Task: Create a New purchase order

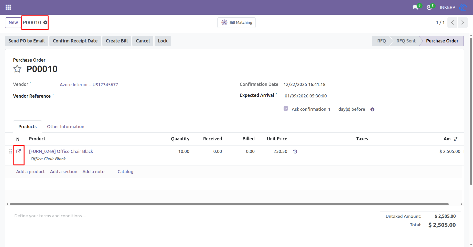Action: [x=13, y=23]
